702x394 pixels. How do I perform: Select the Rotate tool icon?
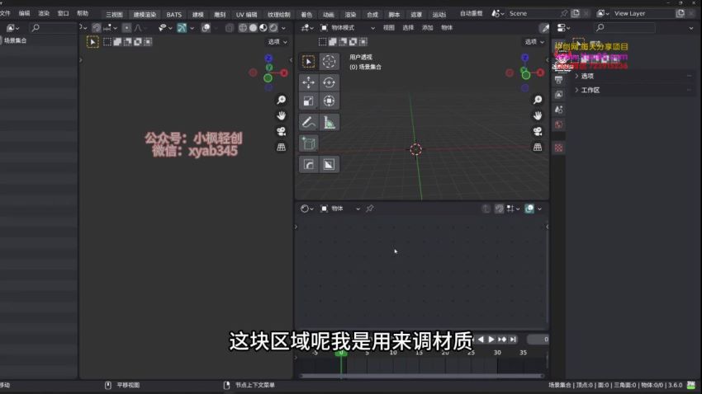click(x=329, y=82)
